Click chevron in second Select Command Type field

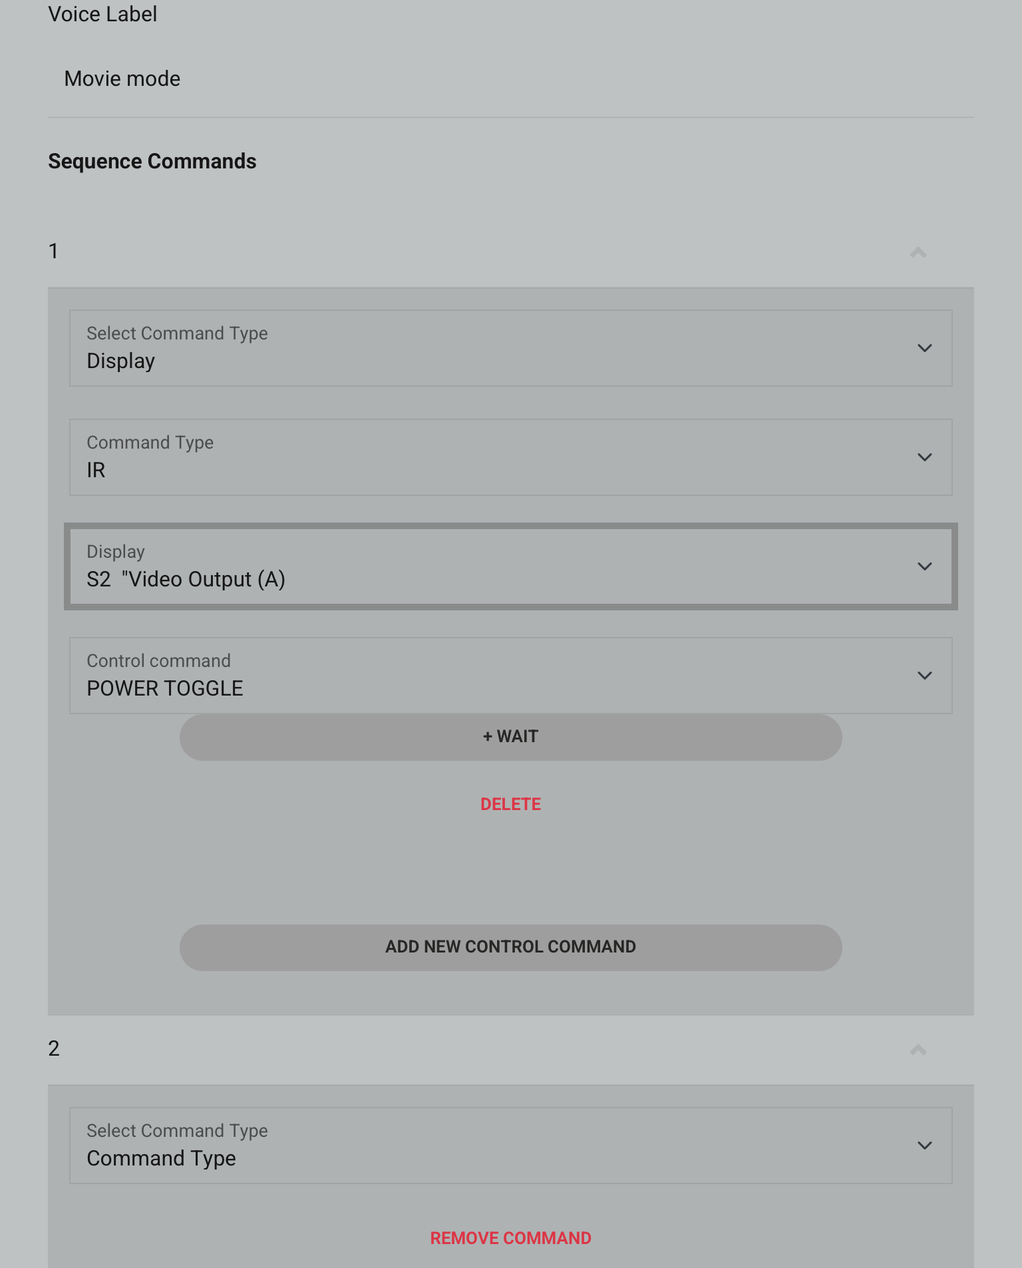coord(925,1146)
